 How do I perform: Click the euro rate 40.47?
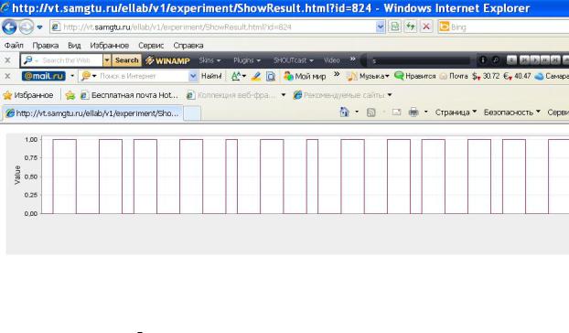click(x=517, y=76)
